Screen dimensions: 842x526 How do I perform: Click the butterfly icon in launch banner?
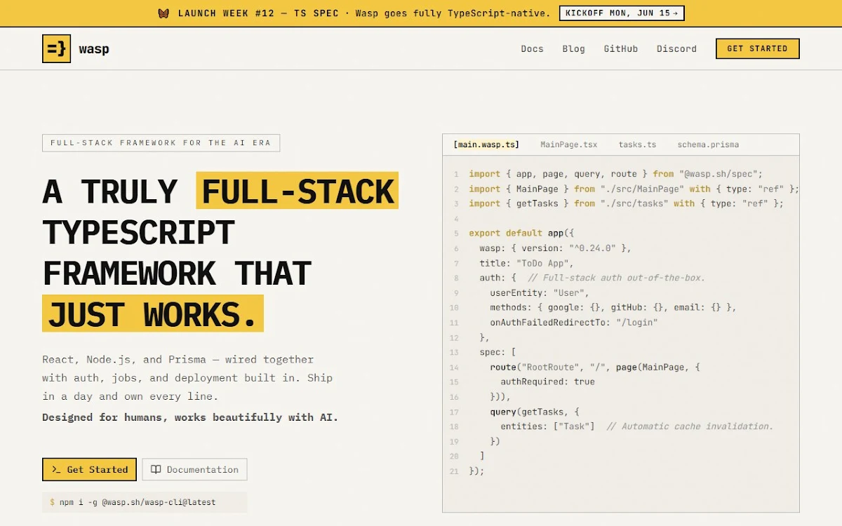(x=163, y=13)
